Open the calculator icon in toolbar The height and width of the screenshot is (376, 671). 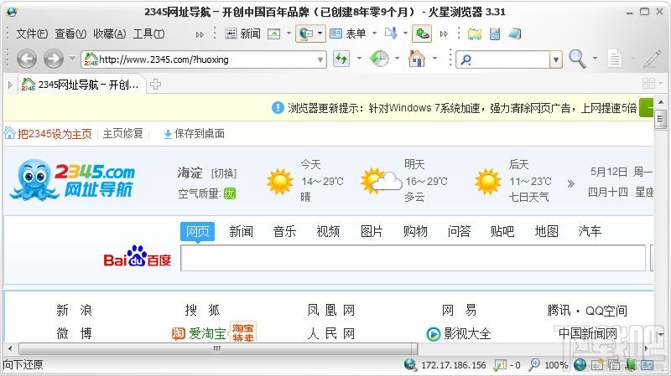495,33
